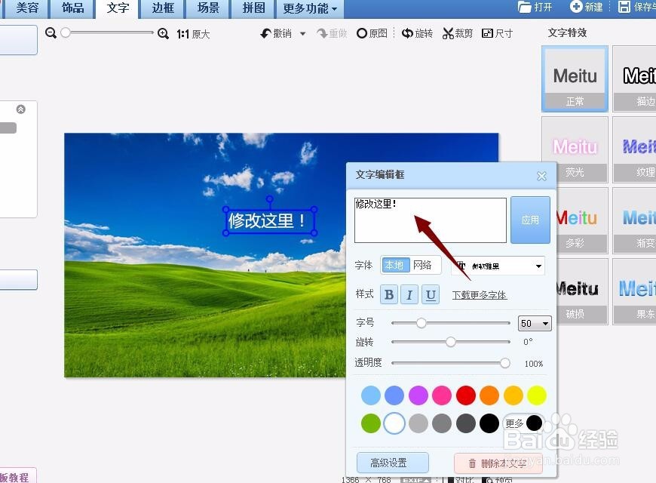Open the font size 50 dropdown

(534, 323)
